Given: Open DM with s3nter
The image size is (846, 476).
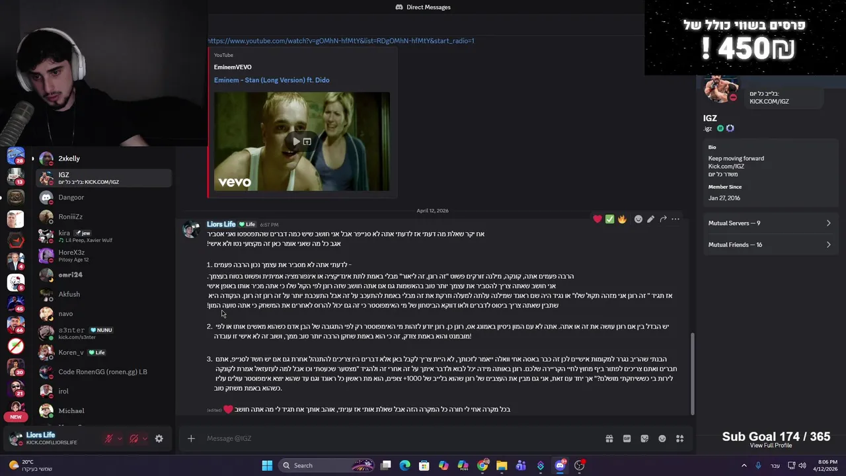Looking at the screenshot, I should [x=103, y=333].
